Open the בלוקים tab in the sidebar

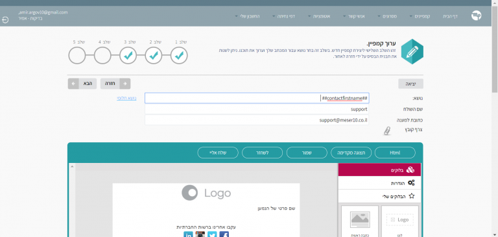(x=379, y=170)
